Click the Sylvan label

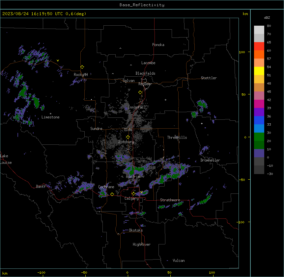click(128, 81)
